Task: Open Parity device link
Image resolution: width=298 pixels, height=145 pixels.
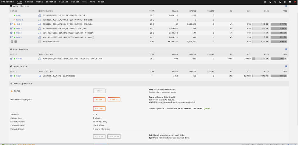Action: (19, 15)
